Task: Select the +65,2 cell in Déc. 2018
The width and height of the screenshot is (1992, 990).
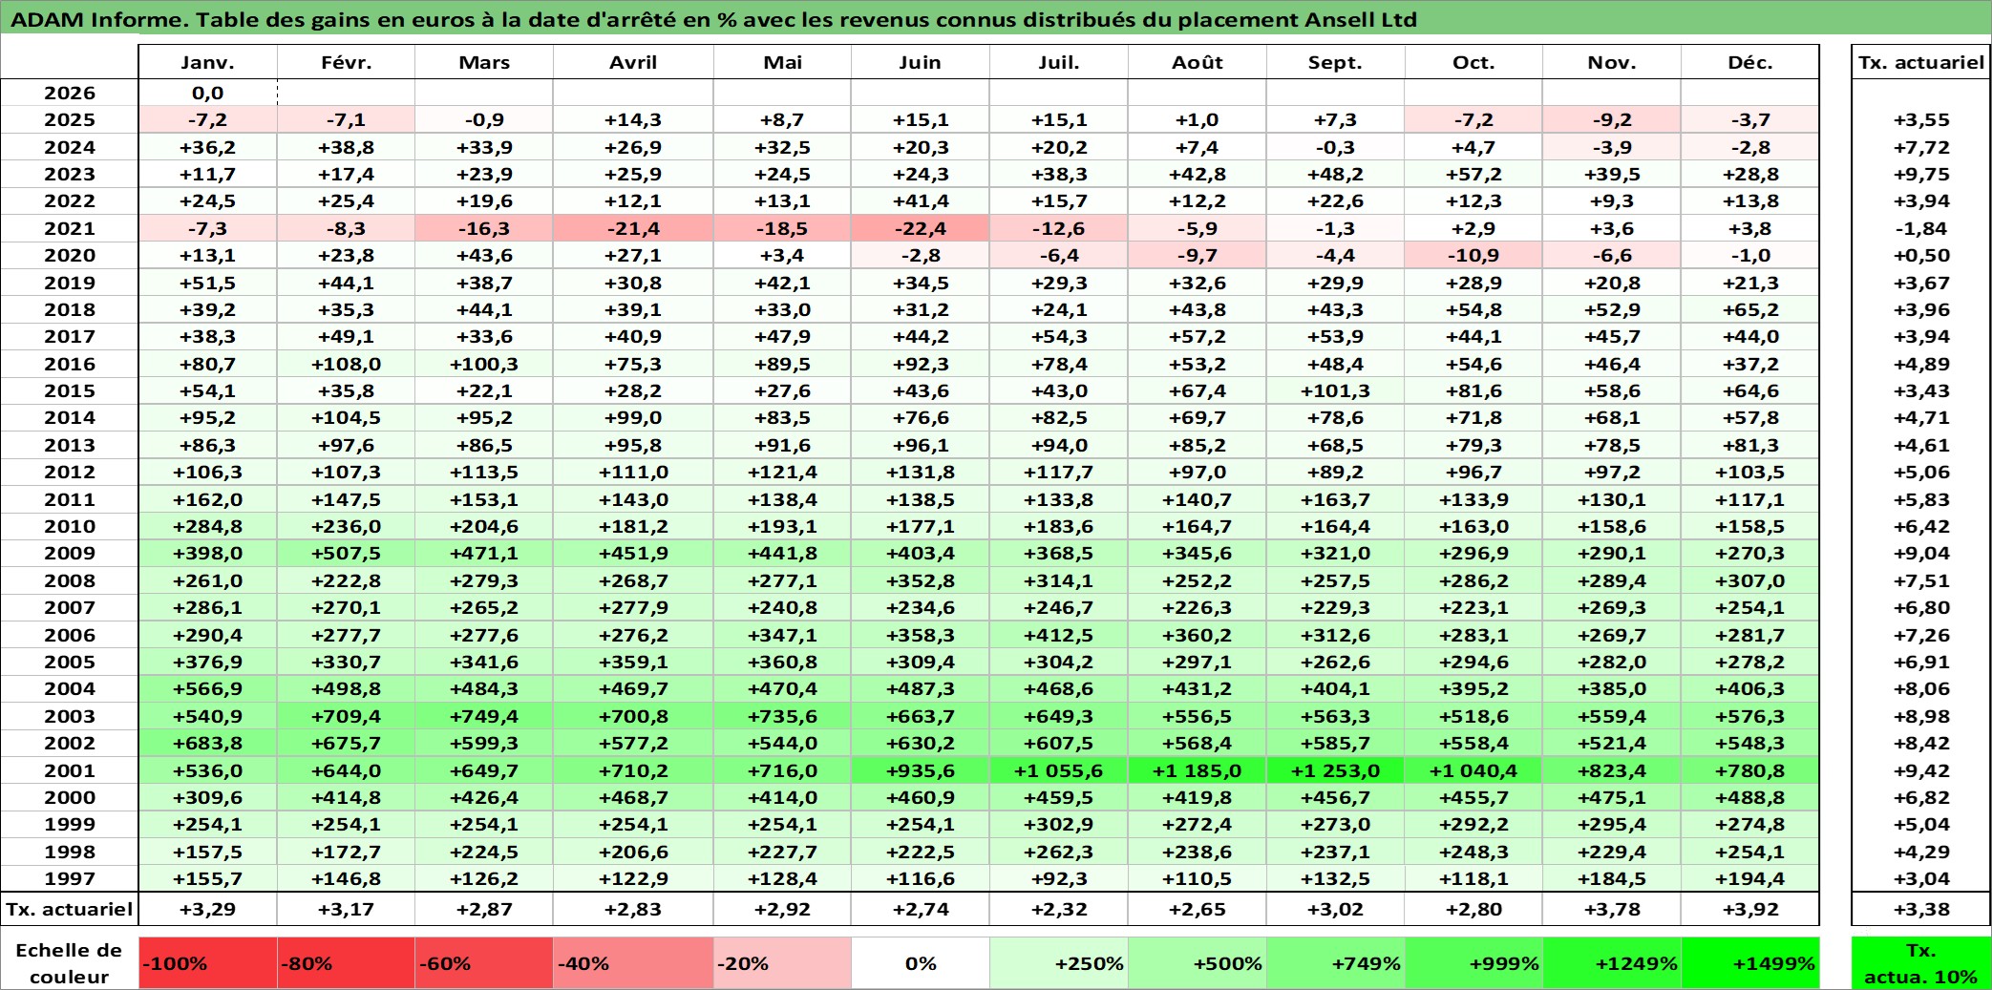Action: (x=1750, y=309)
